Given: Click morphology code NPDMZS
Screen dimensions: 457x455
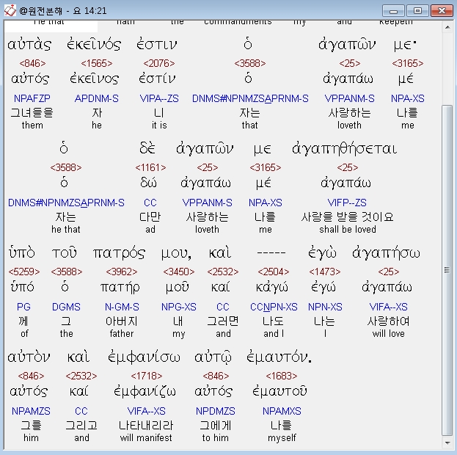Looking at the screenshot, I should (216, 411).
